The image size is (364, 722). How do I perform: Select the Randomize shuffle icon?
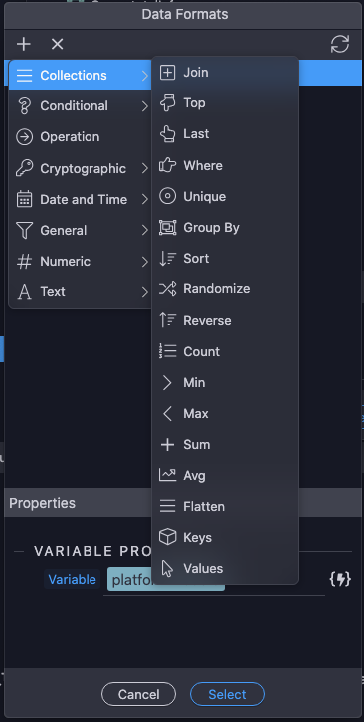(x=167, y=289)
